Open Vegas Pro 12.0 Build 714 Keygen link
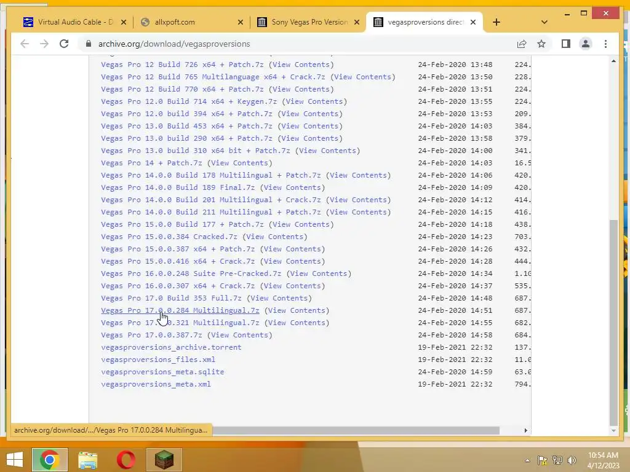Image resolution: width=630 pixels, height=472 pixels. (189, 101)
